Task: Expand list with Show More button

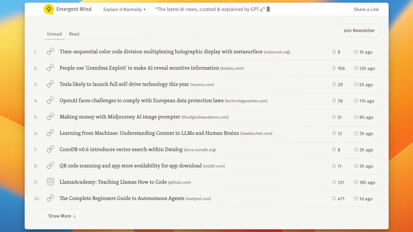Action: tap(63, 216)
